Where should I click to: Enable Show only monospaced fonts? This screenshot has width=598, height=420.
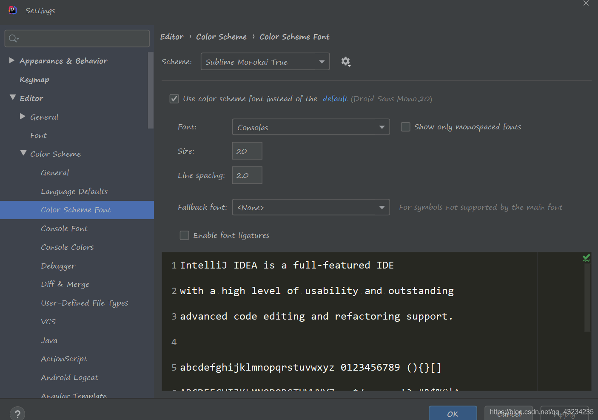[x=405, y=127]
